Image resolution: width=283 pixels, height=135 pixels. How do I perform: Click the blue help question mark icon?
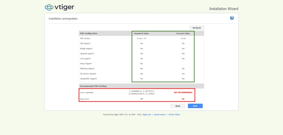(232, 18)
